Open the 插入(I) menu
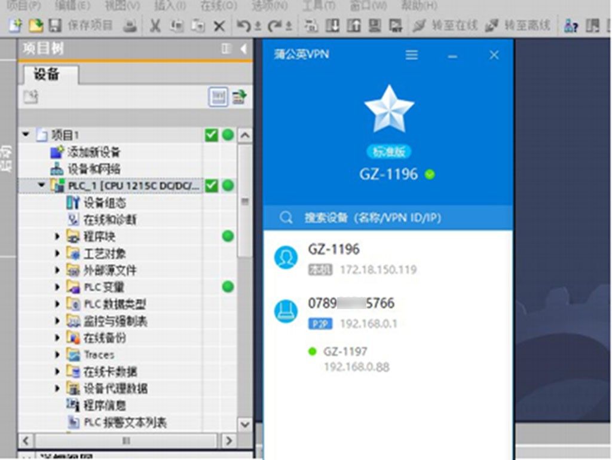The image size is (612, 460). coord(170,5)
